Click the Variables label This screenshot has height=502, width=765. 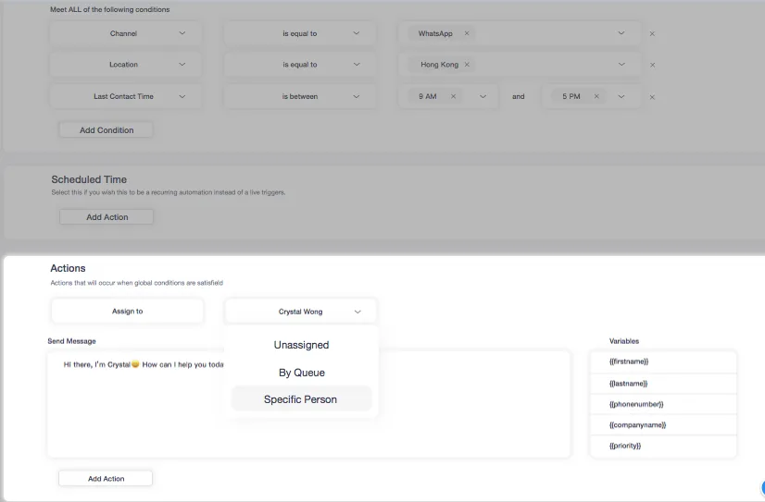(624, 341)
